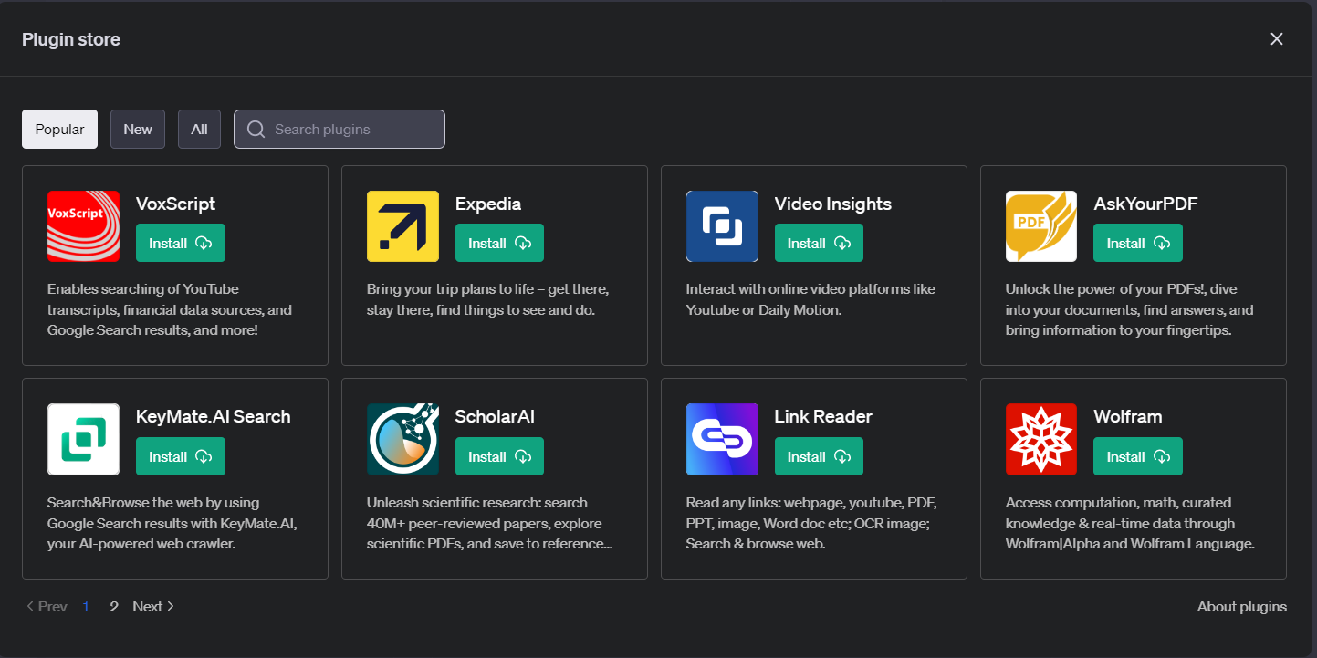Click the VoxScript title text
This screenshot has height=658, width=1317.
176,204
